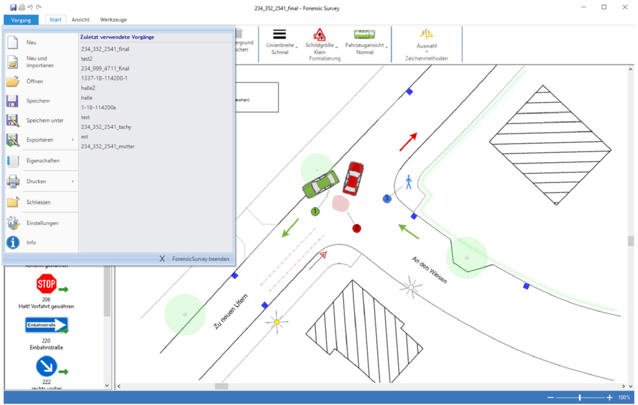
Task: Switch to the Ansicht ribbon tab
Action: 80,20
